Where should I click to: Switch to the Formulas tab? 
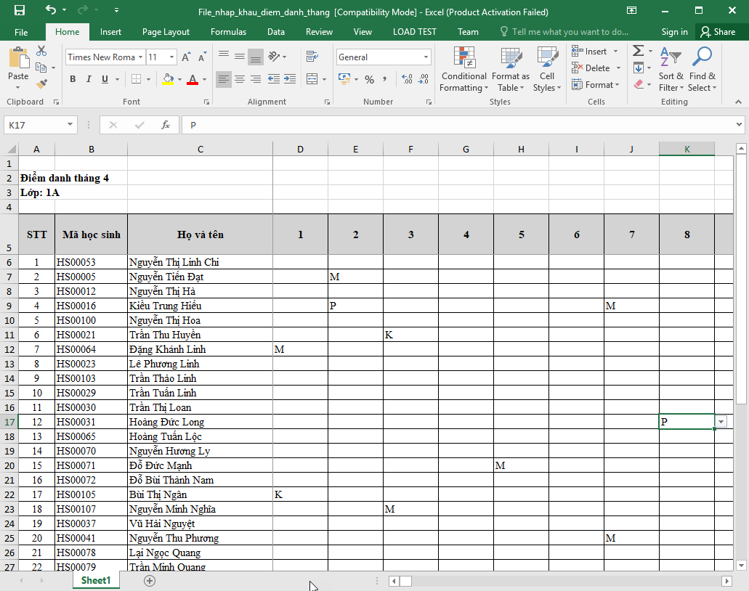point(228,31)
